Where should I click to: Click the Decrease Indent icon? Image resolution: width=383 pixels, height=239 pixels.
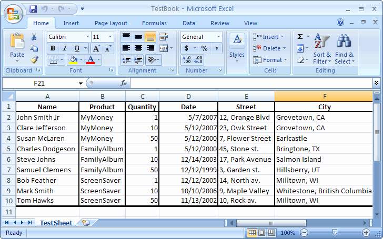pos(126,60)
